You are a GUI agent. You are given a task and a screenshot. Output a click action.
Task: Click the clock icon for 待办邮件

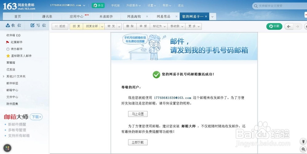[x=8, y=49]
